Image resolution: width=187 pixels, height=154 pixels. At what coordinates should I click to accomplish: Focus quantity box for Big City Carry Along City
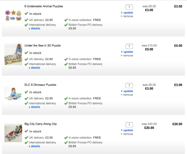coord(129,125)
